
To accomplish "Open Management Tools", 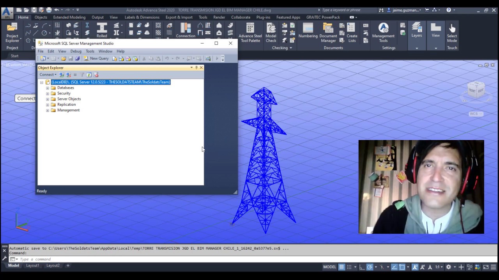I will [383, 33].
